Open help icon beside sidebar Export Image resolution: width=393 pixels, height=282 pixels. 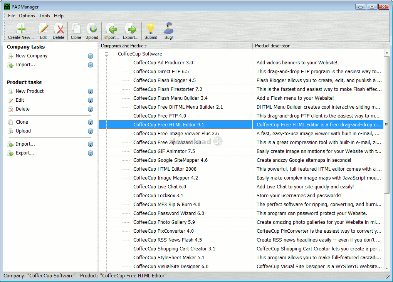91,153
